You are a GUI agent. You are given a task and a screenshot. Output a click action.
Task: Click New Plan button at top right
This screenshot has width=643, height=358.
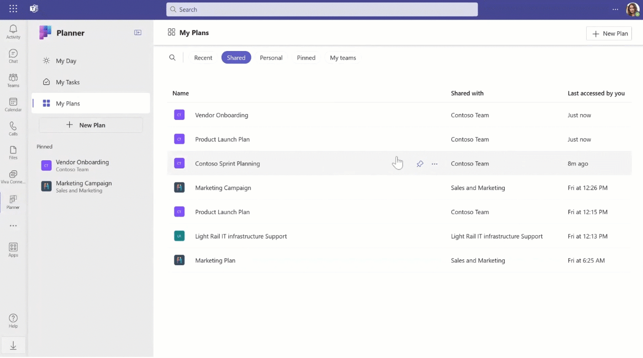[x=609, y=33]
